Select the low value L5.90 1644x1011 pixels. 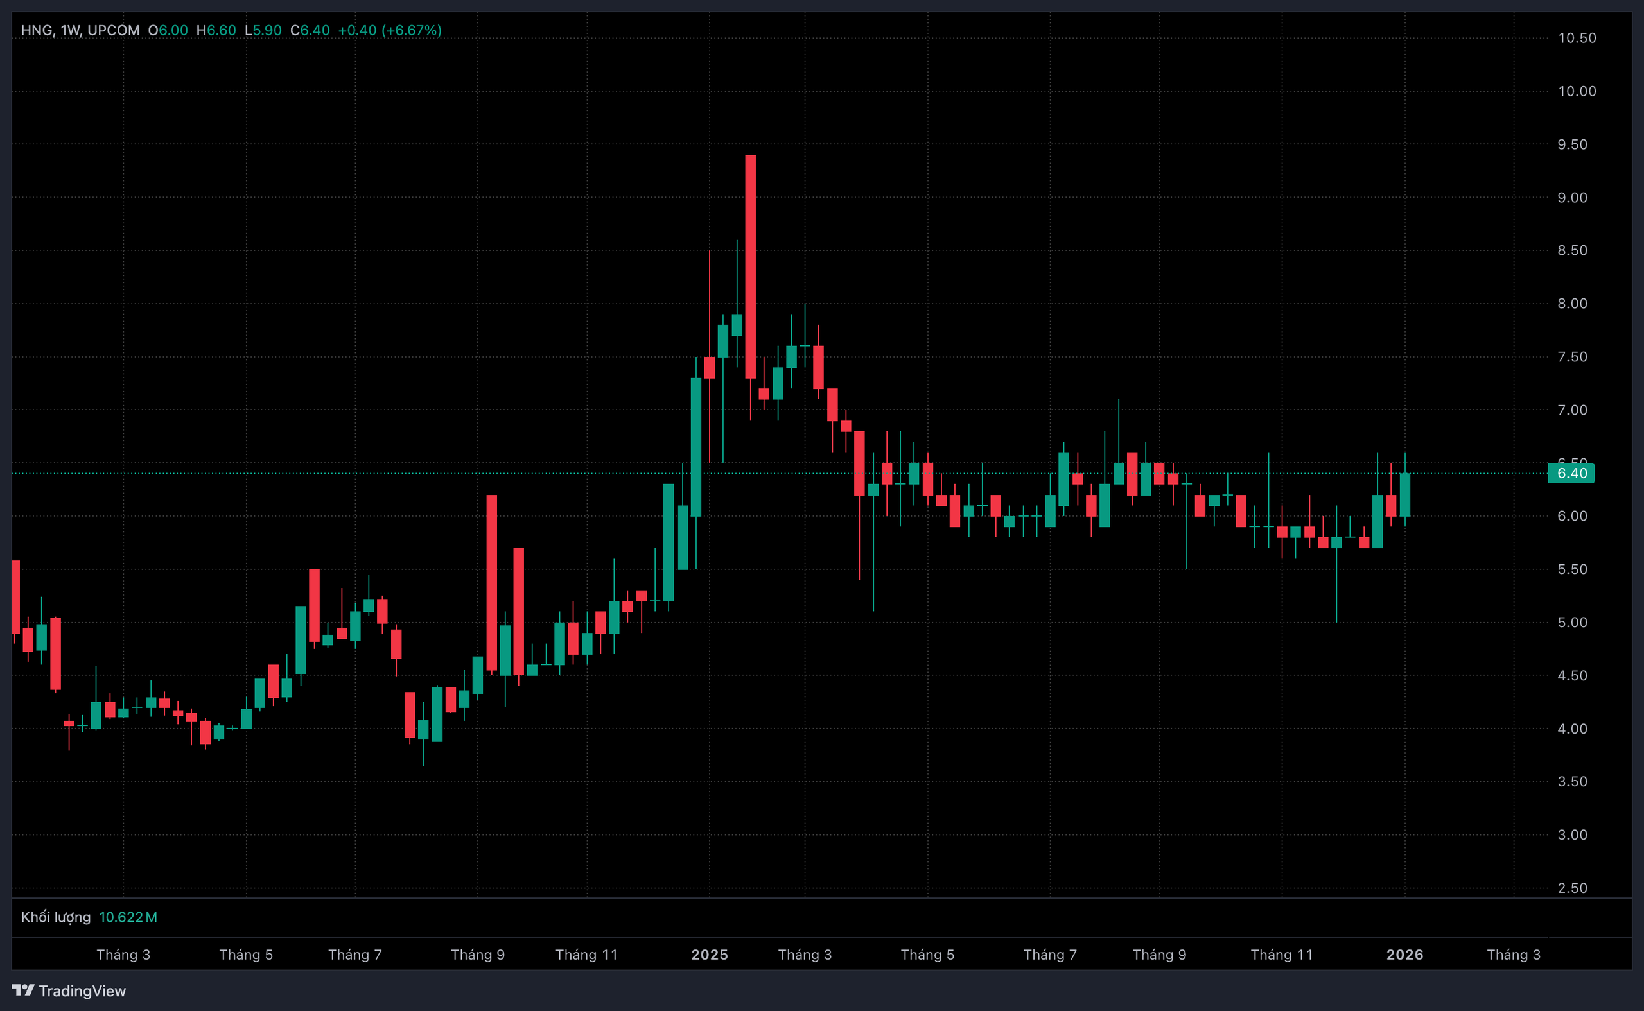click(263, 30)
